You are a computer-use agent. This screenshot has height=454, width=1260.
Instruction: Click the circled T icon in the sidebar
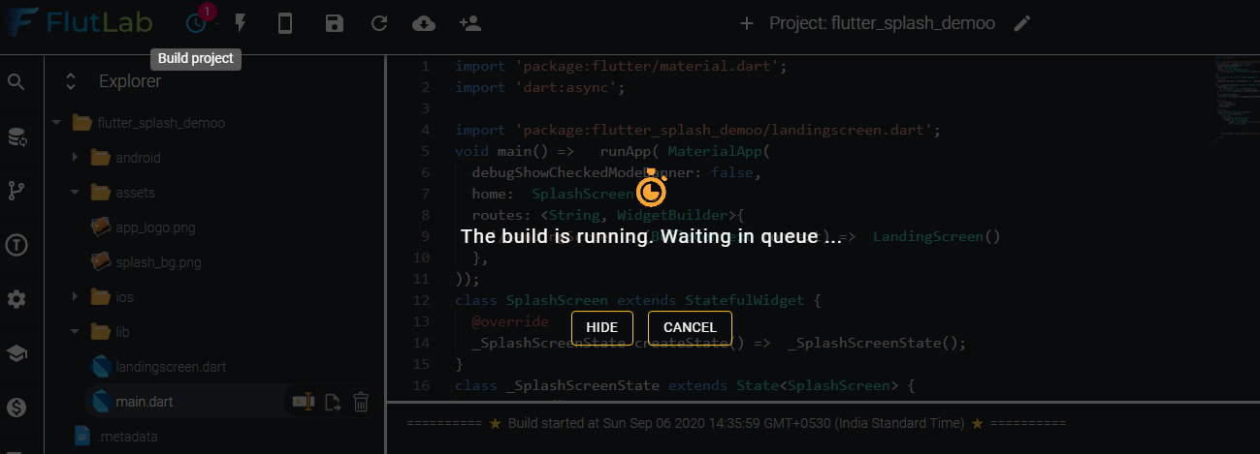pos(16,245)
